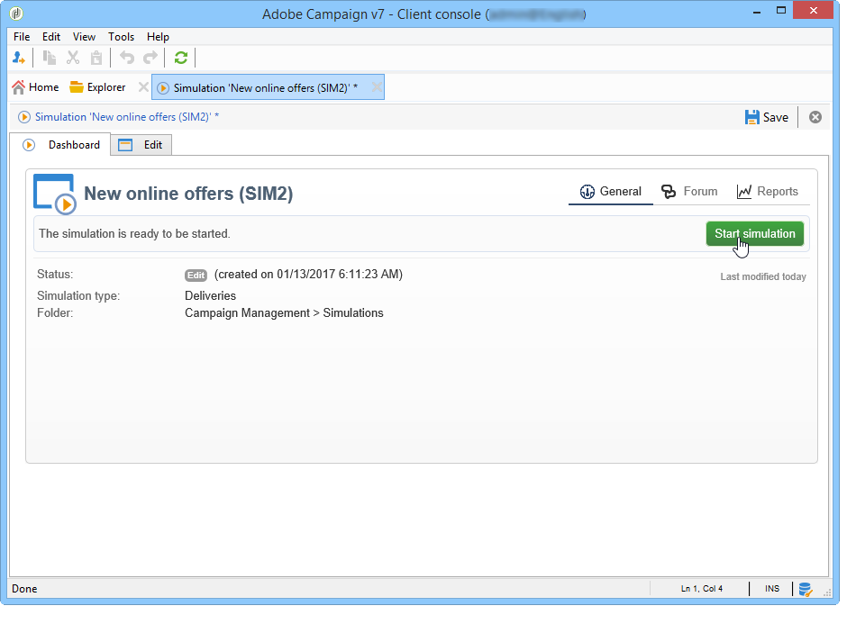Maximize the client console window

[781, 11]
